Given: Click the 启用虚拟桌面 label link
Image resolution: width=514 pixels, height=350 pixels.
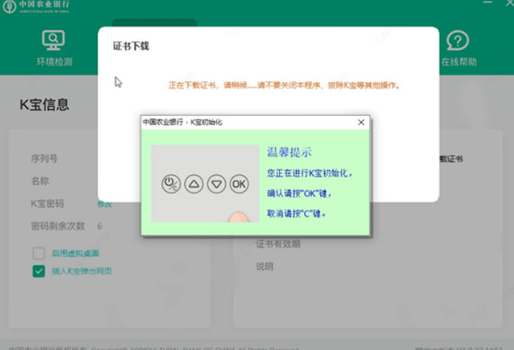Looking at the screenshot, I should coord(75,253).
